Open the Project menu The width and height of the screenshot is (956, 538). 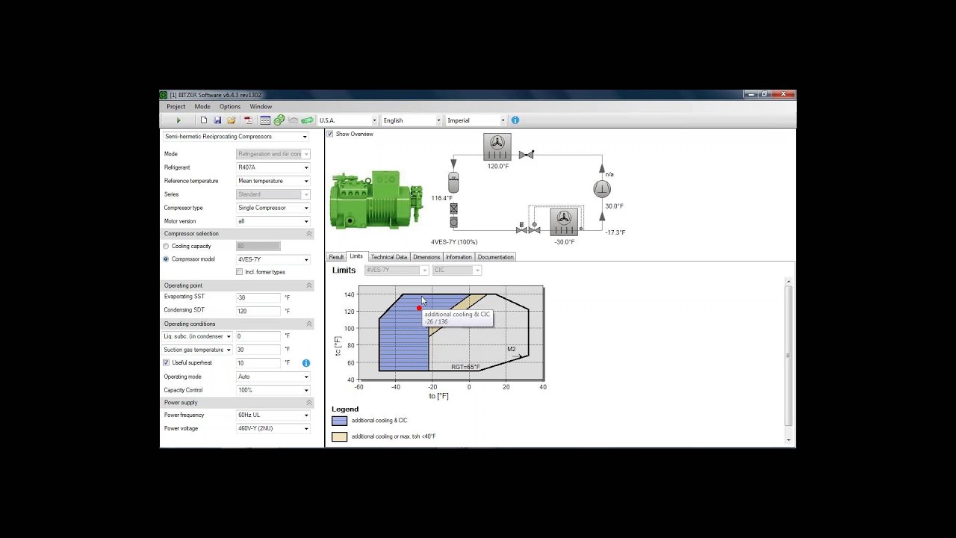click(x=176, y=107)
